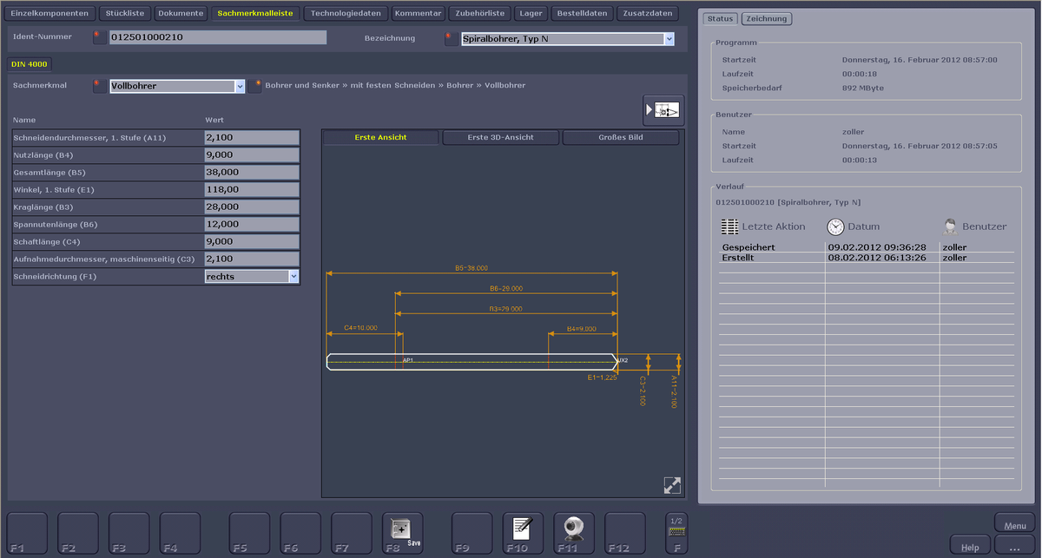Click the F8 Save button
Viewport: 1042px width, 558px height.
pyautogui.click(x=403, y=532)
